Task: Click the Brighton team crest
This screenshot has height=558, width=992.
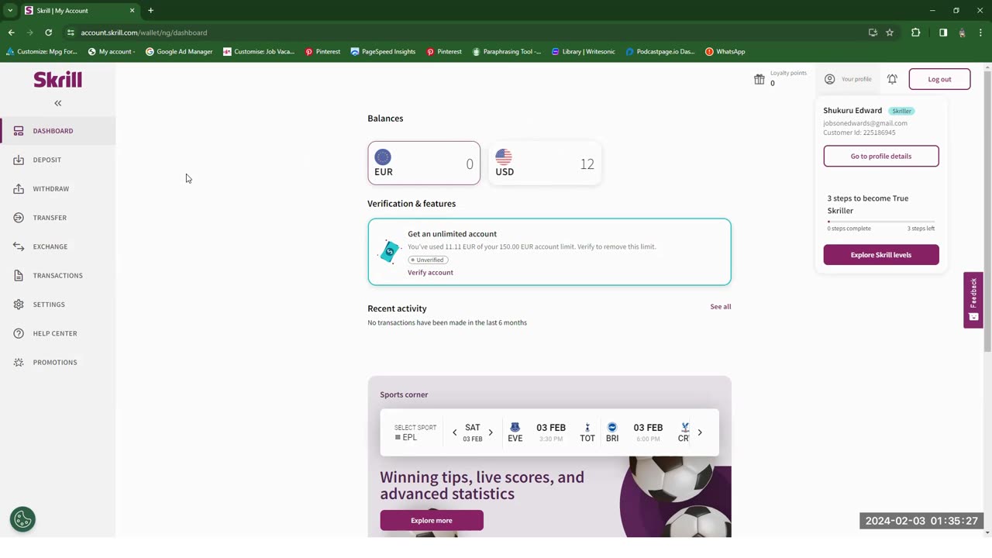Action: tap(612, 427)
